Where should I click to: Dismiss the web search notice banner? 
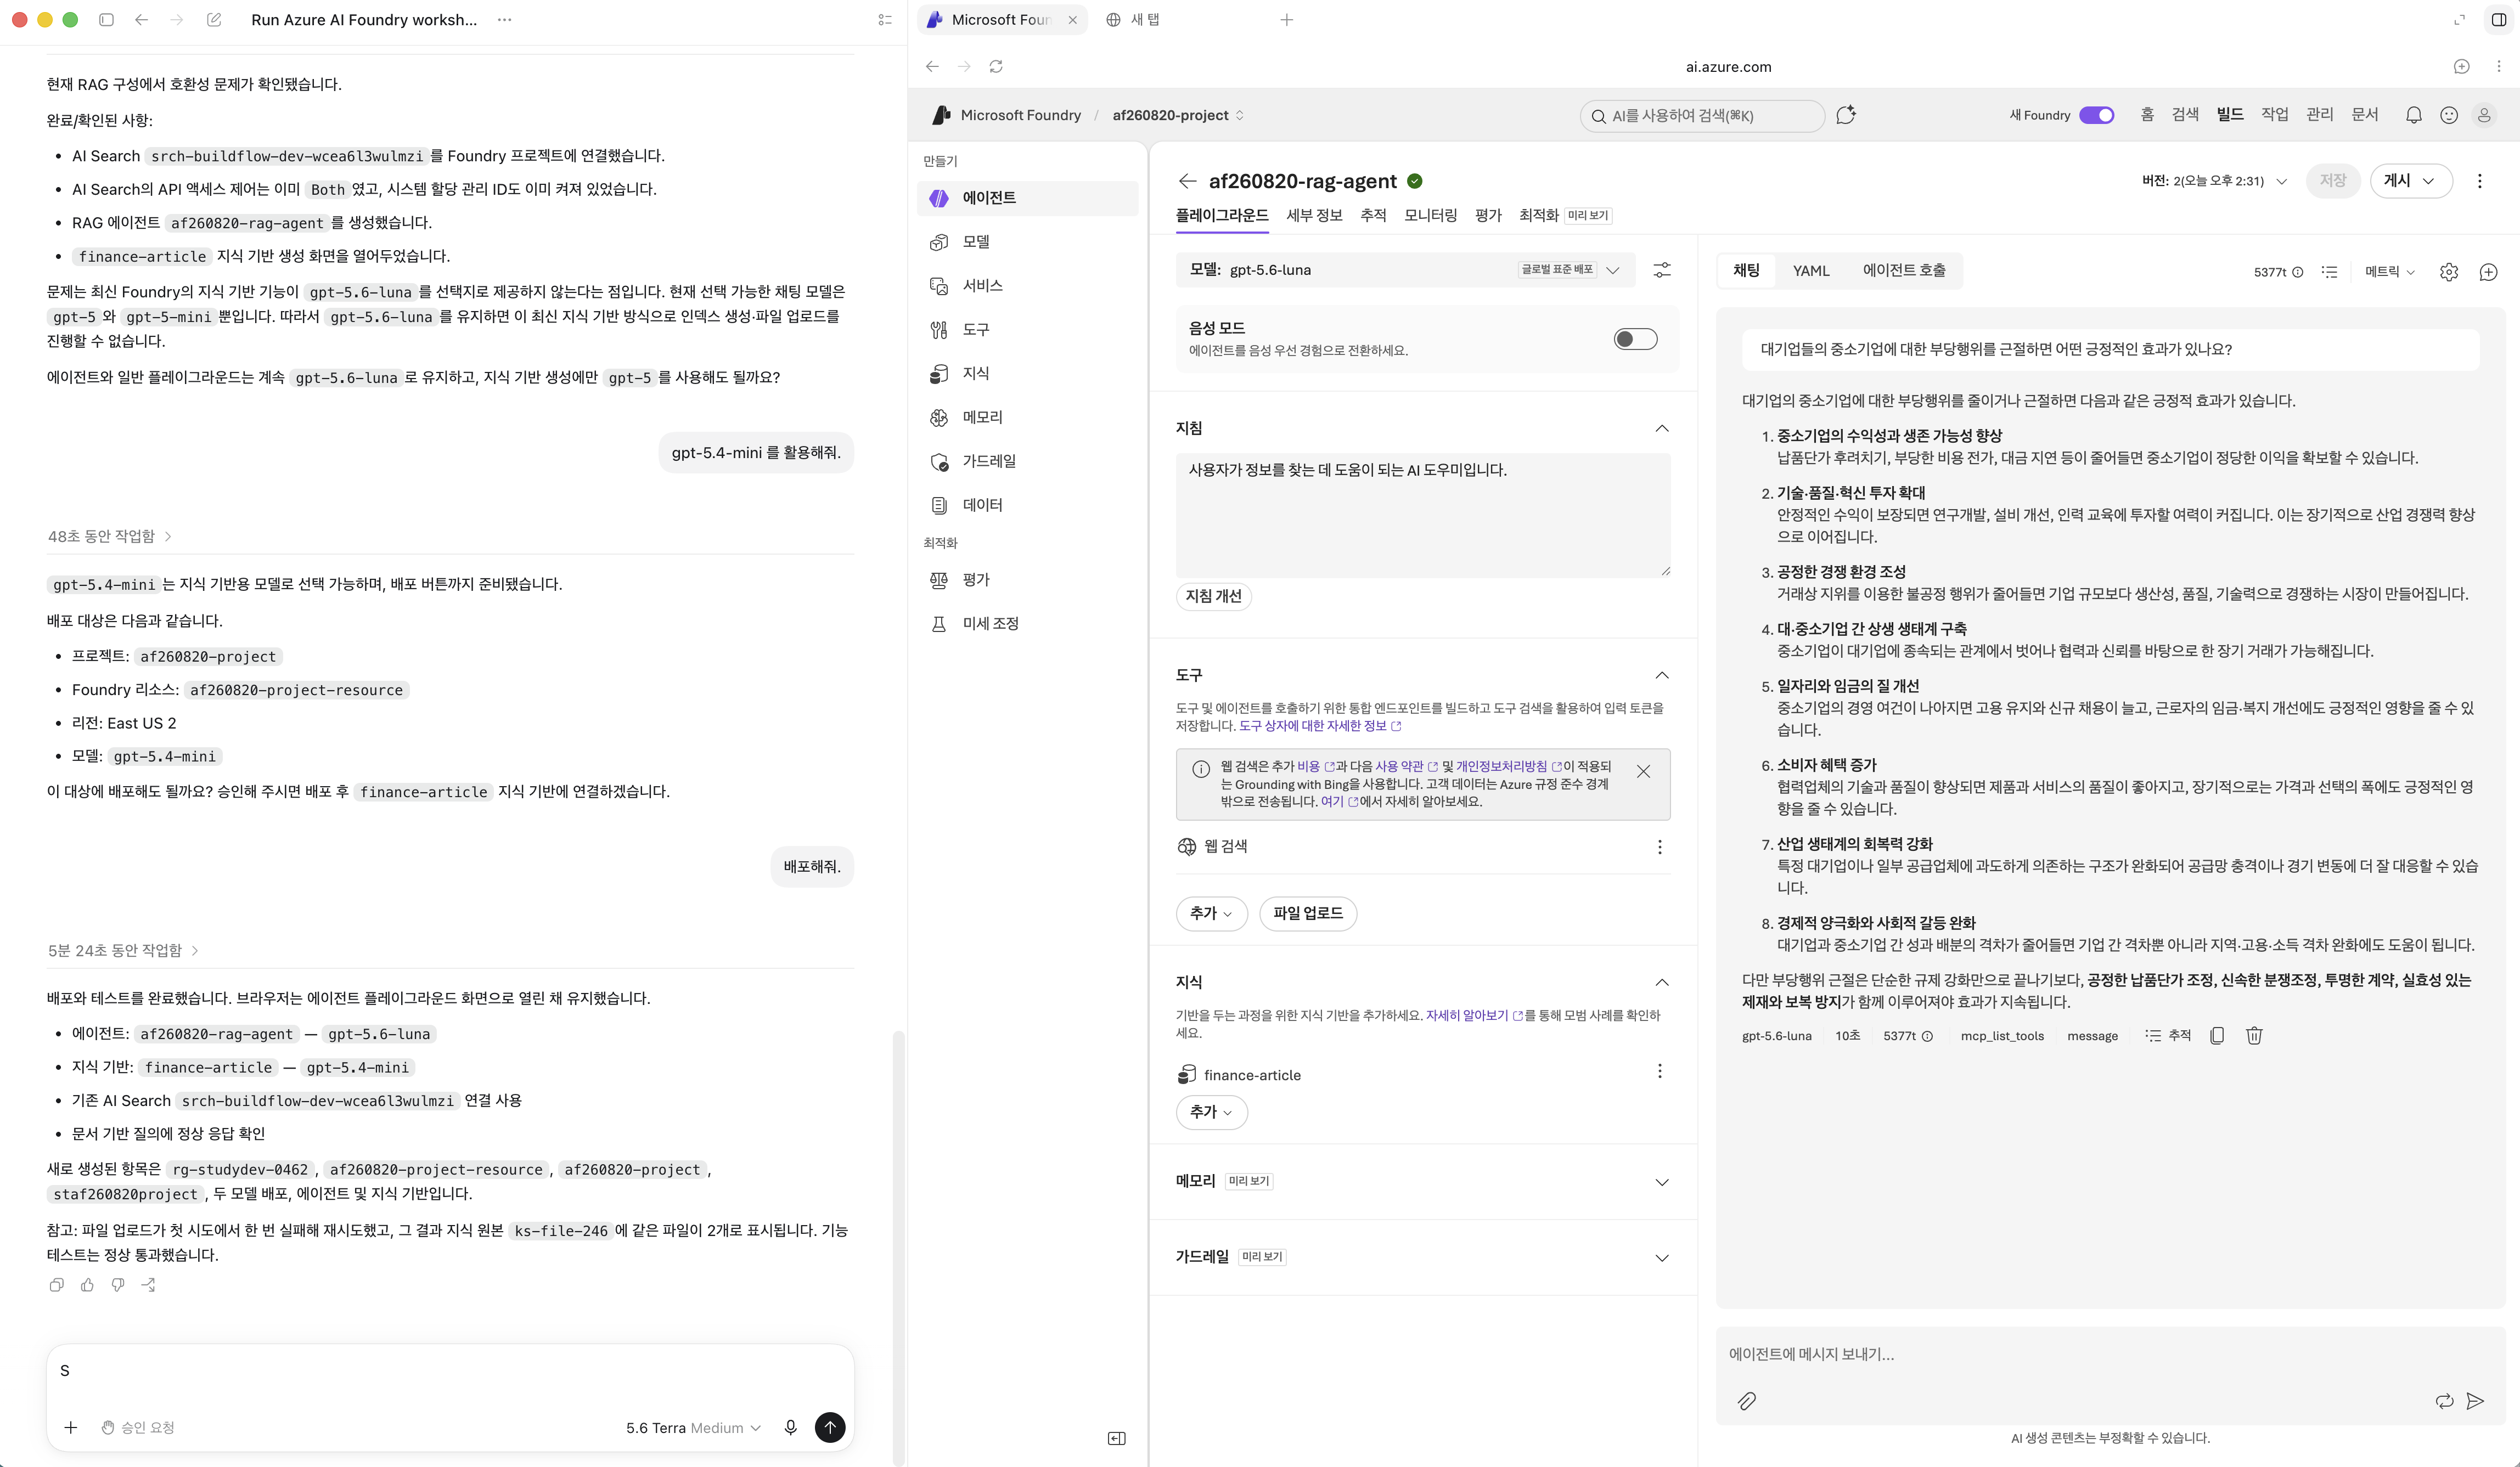pos(1643,772)
